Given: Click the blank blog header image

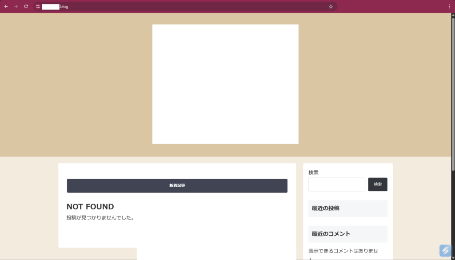Looking at the screenshot, I should point(225,83).
